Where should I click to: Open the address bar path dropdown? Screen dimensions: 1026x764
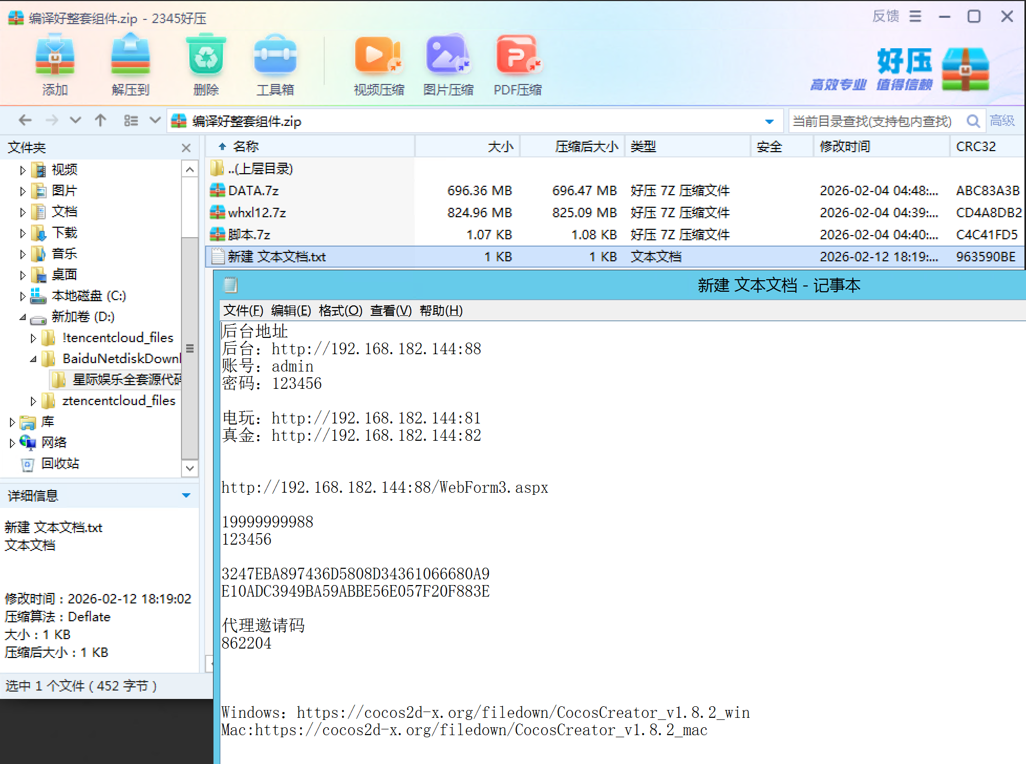tap(769, 122)
